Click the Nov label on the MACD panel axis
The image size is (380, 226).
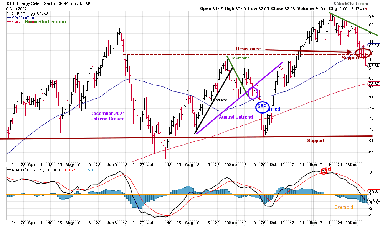(313, 223)
